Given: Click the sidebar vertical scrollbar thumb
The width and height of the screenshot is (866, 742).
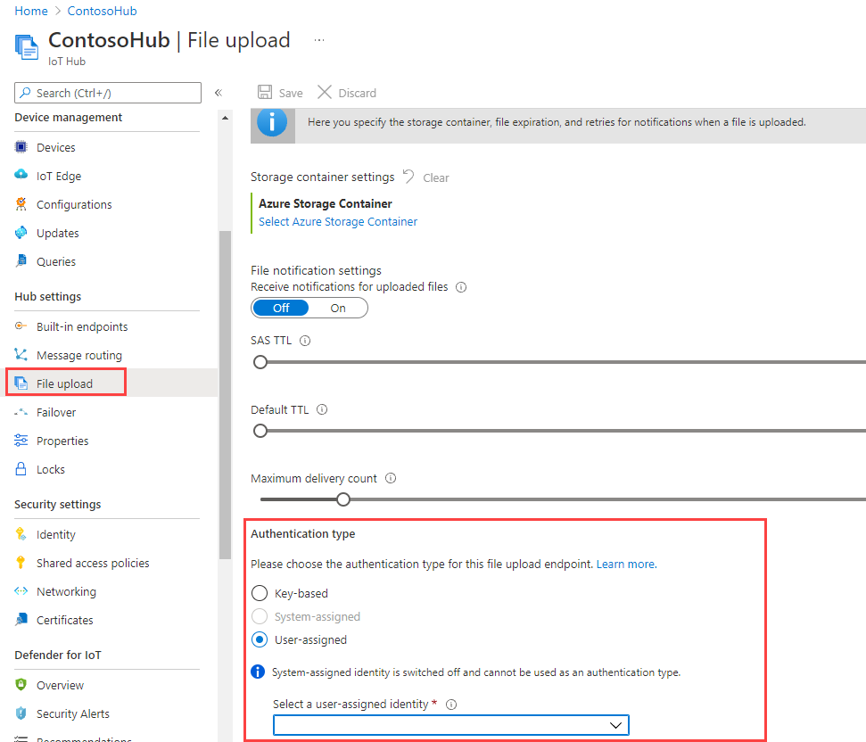Looking at the screenshot, I should tap(225, 395).
